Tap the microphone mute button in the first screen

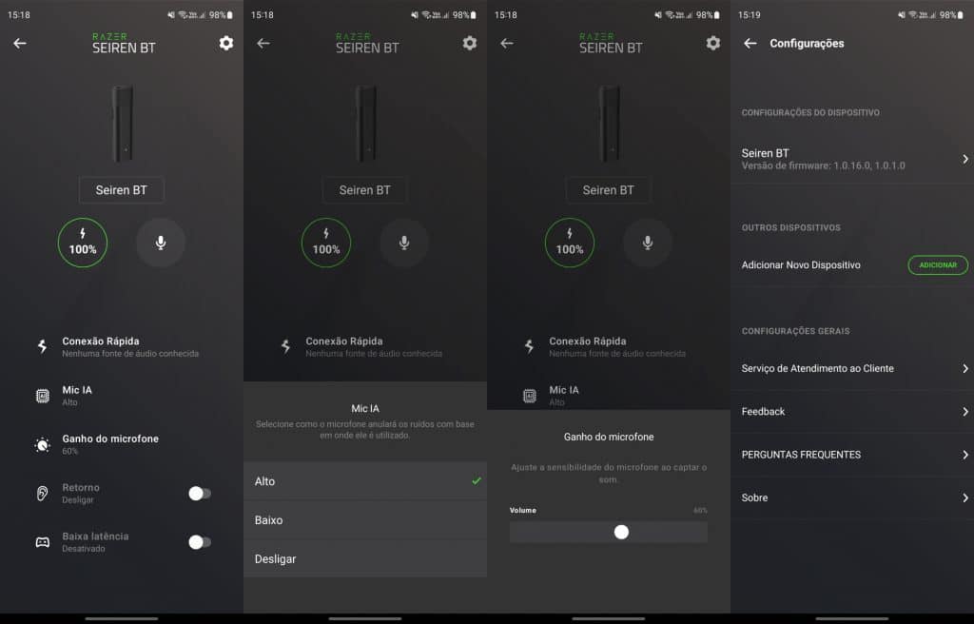[160, 243]
